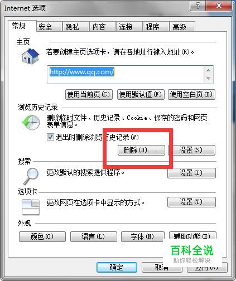Click the magnifying glass search icon
The width and height of the screenshot is (236, 281).
pyautogui.click(x=31, y=176)
